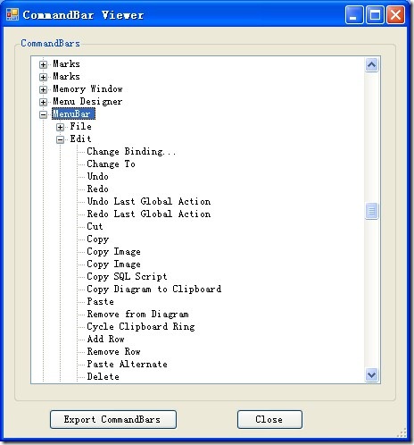Click the CommandBar Viewer title bar icon
The height and width of the screenshot is (445, 414).
[x=12, y=14]
